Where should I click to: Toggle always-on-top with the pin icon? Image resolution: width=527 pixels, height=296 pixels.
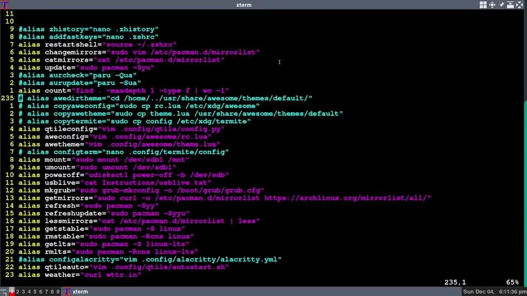[x=501, y=5]
